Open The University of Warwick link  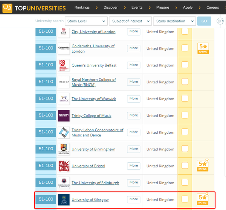pos(94,99)
